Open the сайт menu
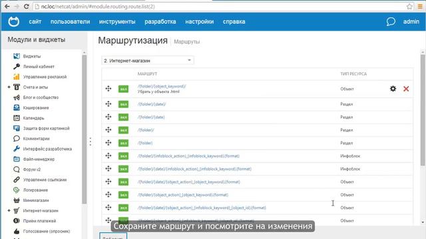Screen dimensions: 426x239 click(35, 21)
